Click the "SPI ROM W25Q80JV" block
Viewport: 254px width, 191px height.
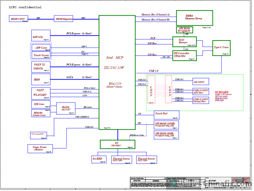tap(184, 30)
